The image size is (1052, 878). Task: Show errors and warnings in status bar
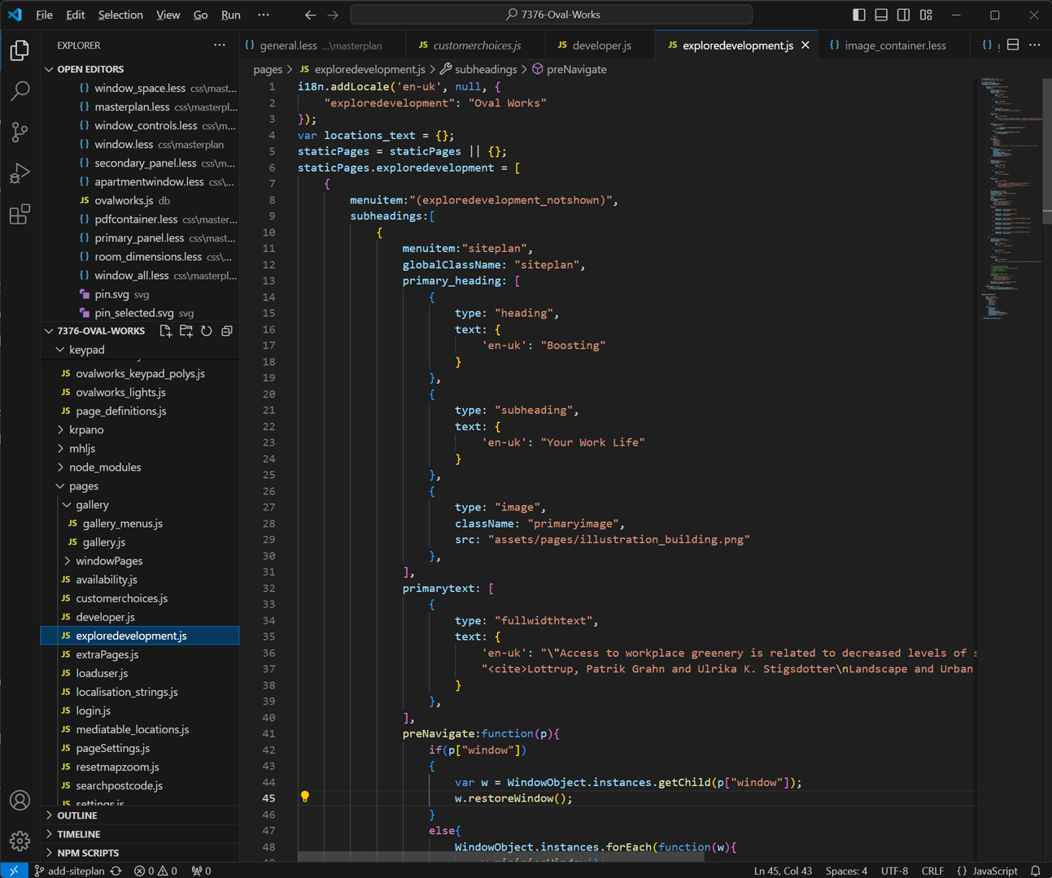tap(155, 871)
